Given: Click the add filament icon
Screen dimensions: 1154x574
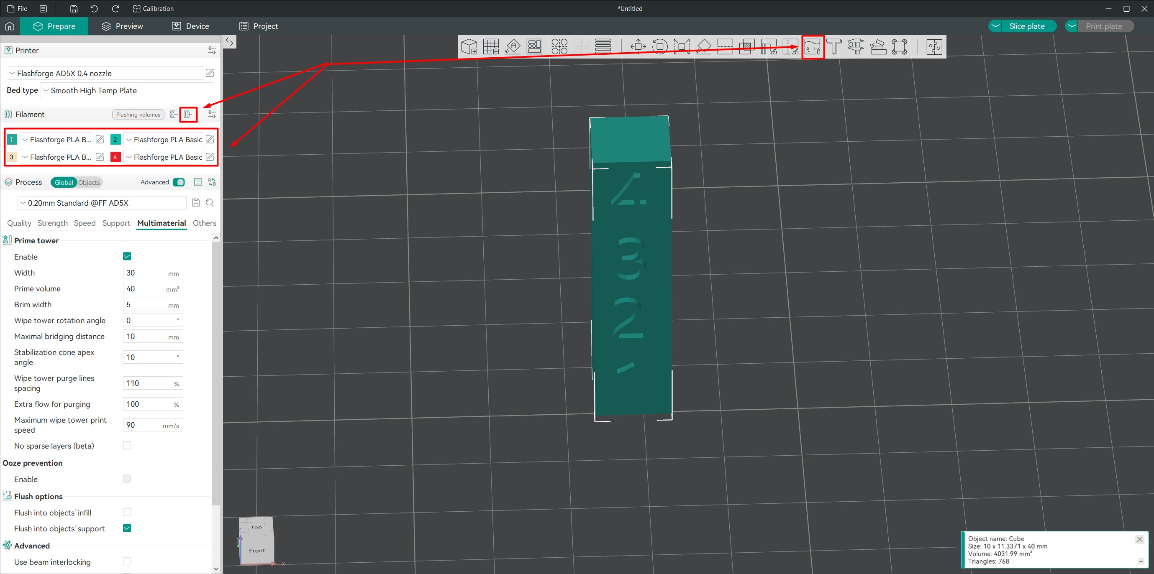Looking at the screenshot, I should [x=188, y=115].
